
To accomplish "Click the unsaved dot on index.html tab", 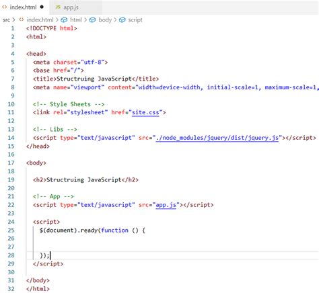I will (42, 7).
